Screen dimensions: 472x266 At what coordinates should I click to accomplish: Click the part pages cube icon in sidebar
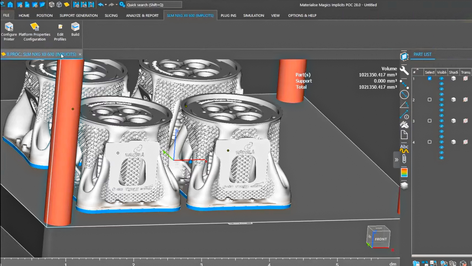pyautogui.click(x=404, y=56)
